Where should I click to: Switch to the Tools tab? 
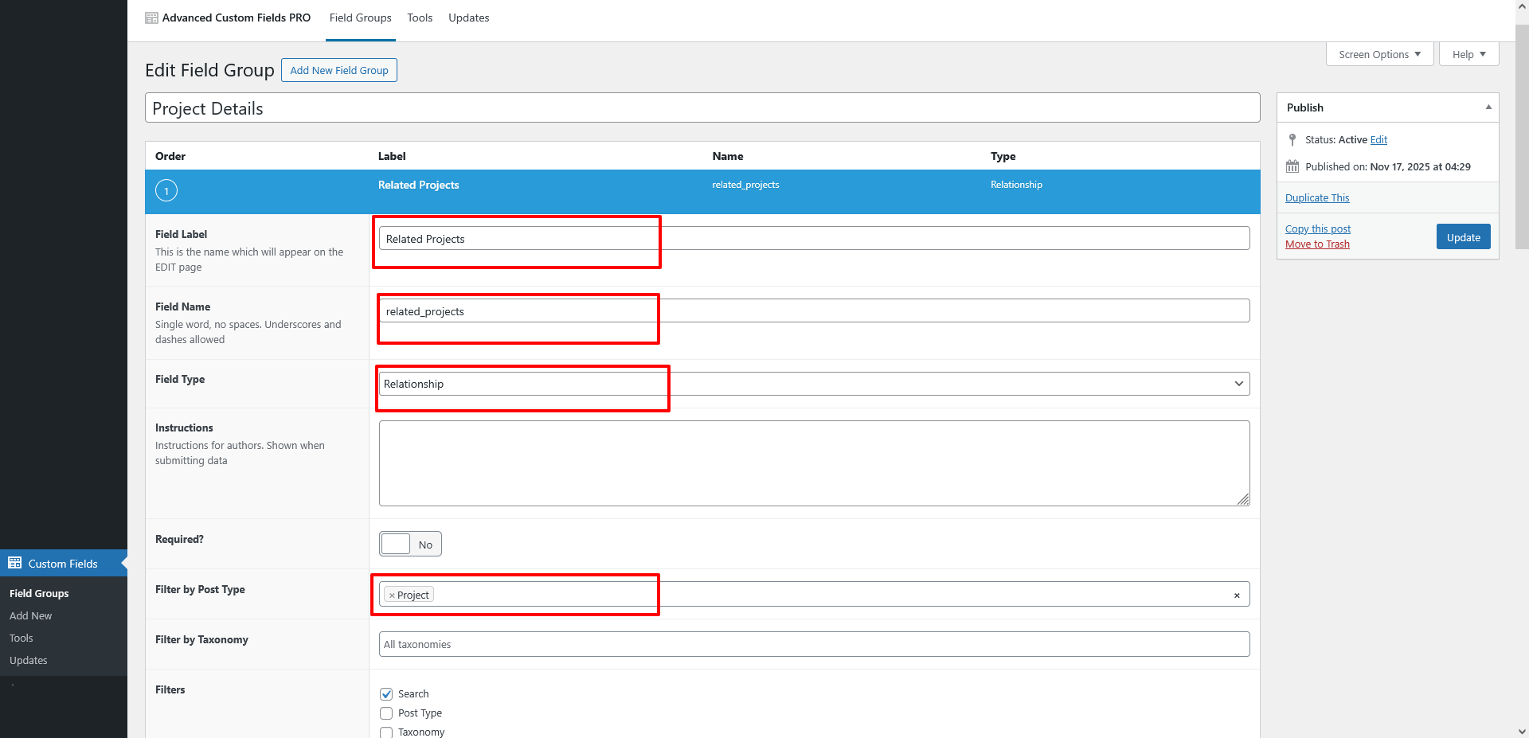[x=420, y=18]
